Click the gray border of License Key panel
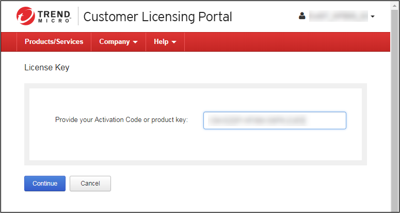 [196, 85]
